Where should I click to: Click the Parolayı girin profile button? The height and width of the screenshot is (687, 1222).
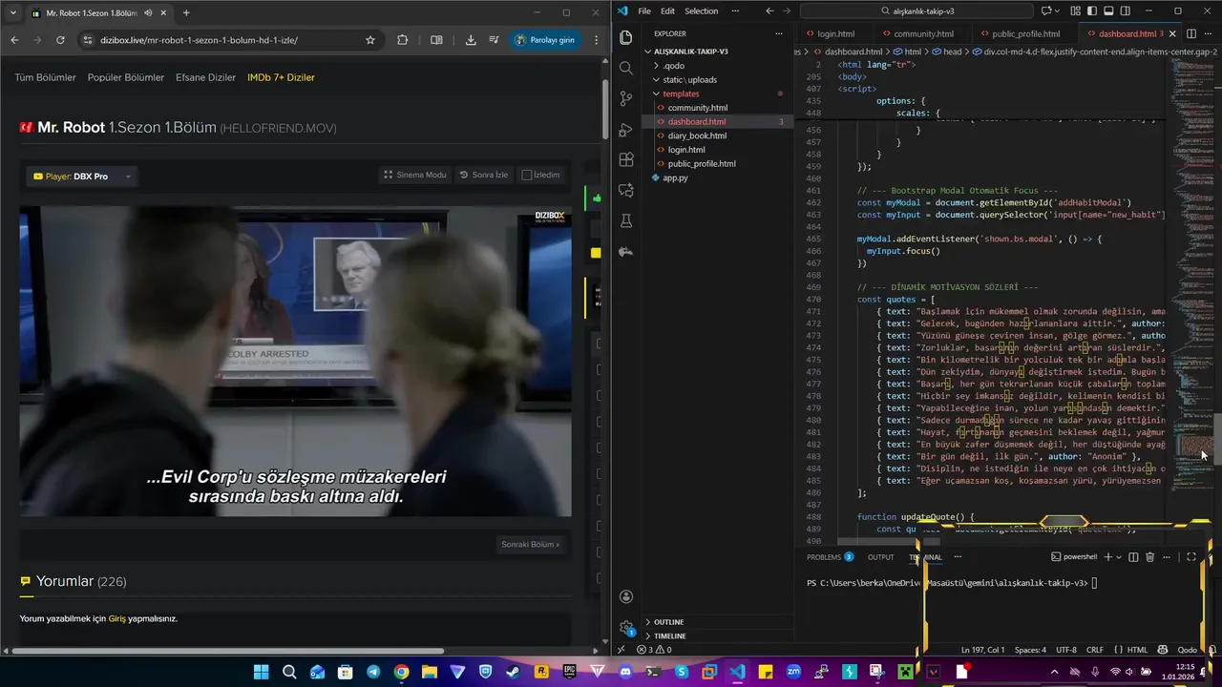point(544,40)
